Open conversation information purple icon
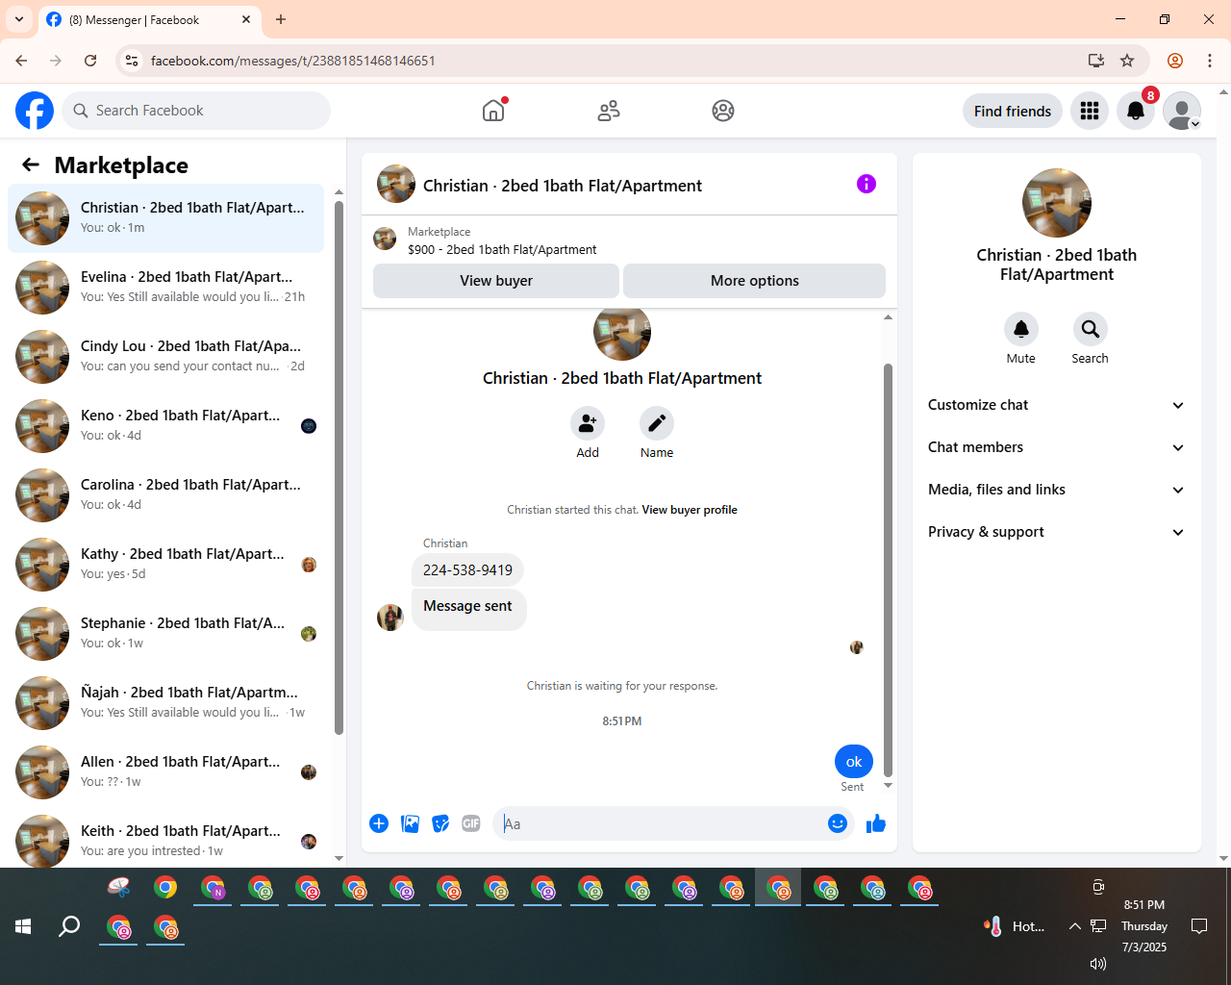1231x985 pixels. click(x=867, y=184)
